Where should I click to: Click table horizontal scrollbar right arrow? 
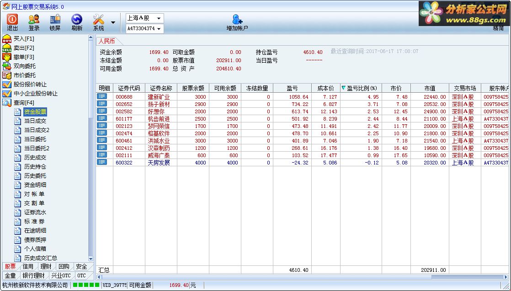tap(506, 277)
